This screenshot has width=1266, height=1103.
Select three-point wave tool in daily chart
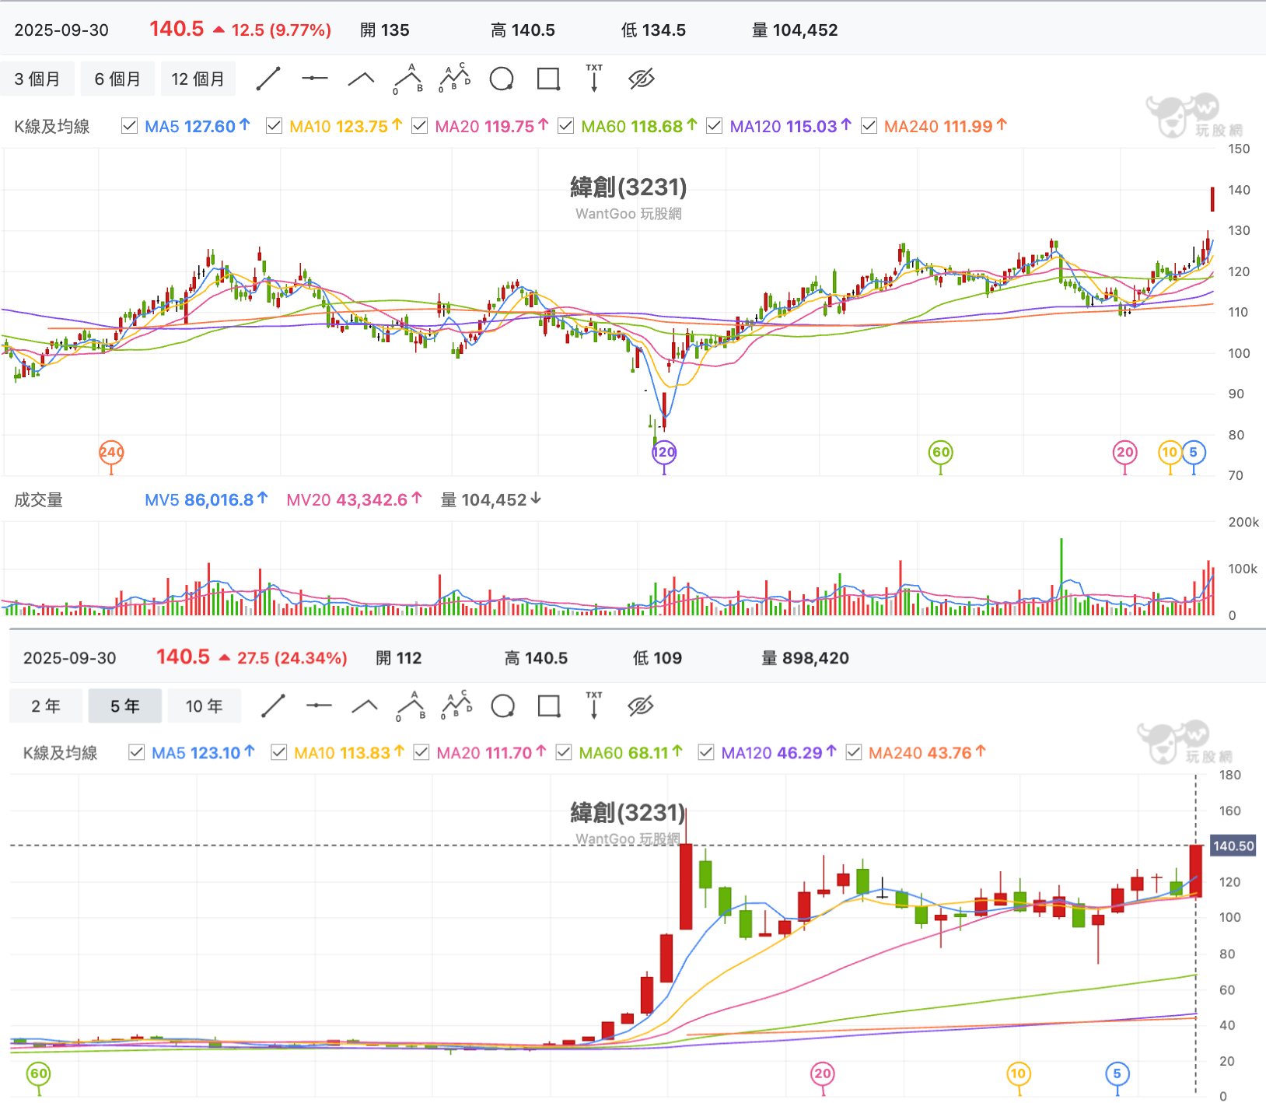[x=408, y=79]
